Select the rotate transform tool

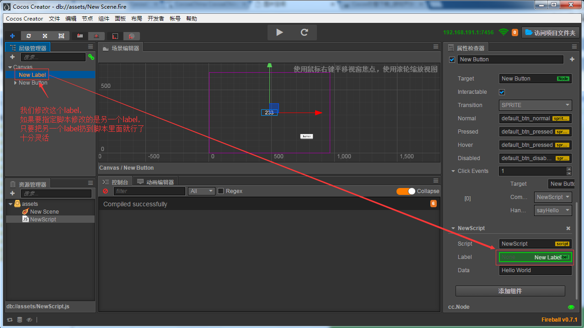pos(29,36)
